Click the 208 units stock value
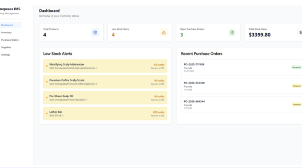 coord(159,112)
